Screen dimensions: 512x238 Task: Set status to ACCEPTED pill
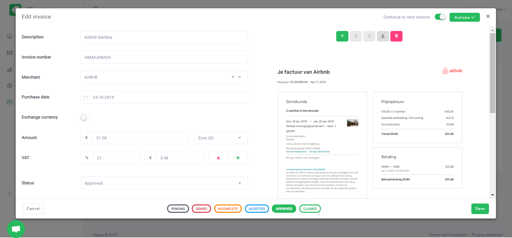(x=257, y=209)
